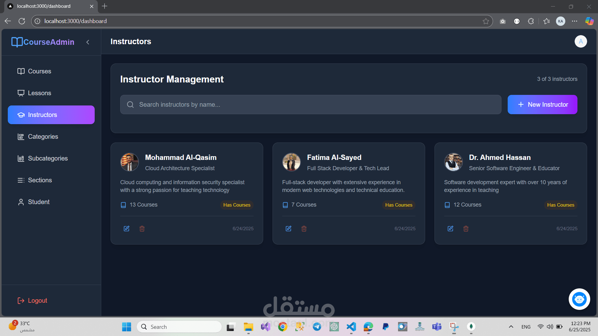This screenshot has height=336, width=598.
Task: Open Categories in sidebar
Action: tap(43, 137)
